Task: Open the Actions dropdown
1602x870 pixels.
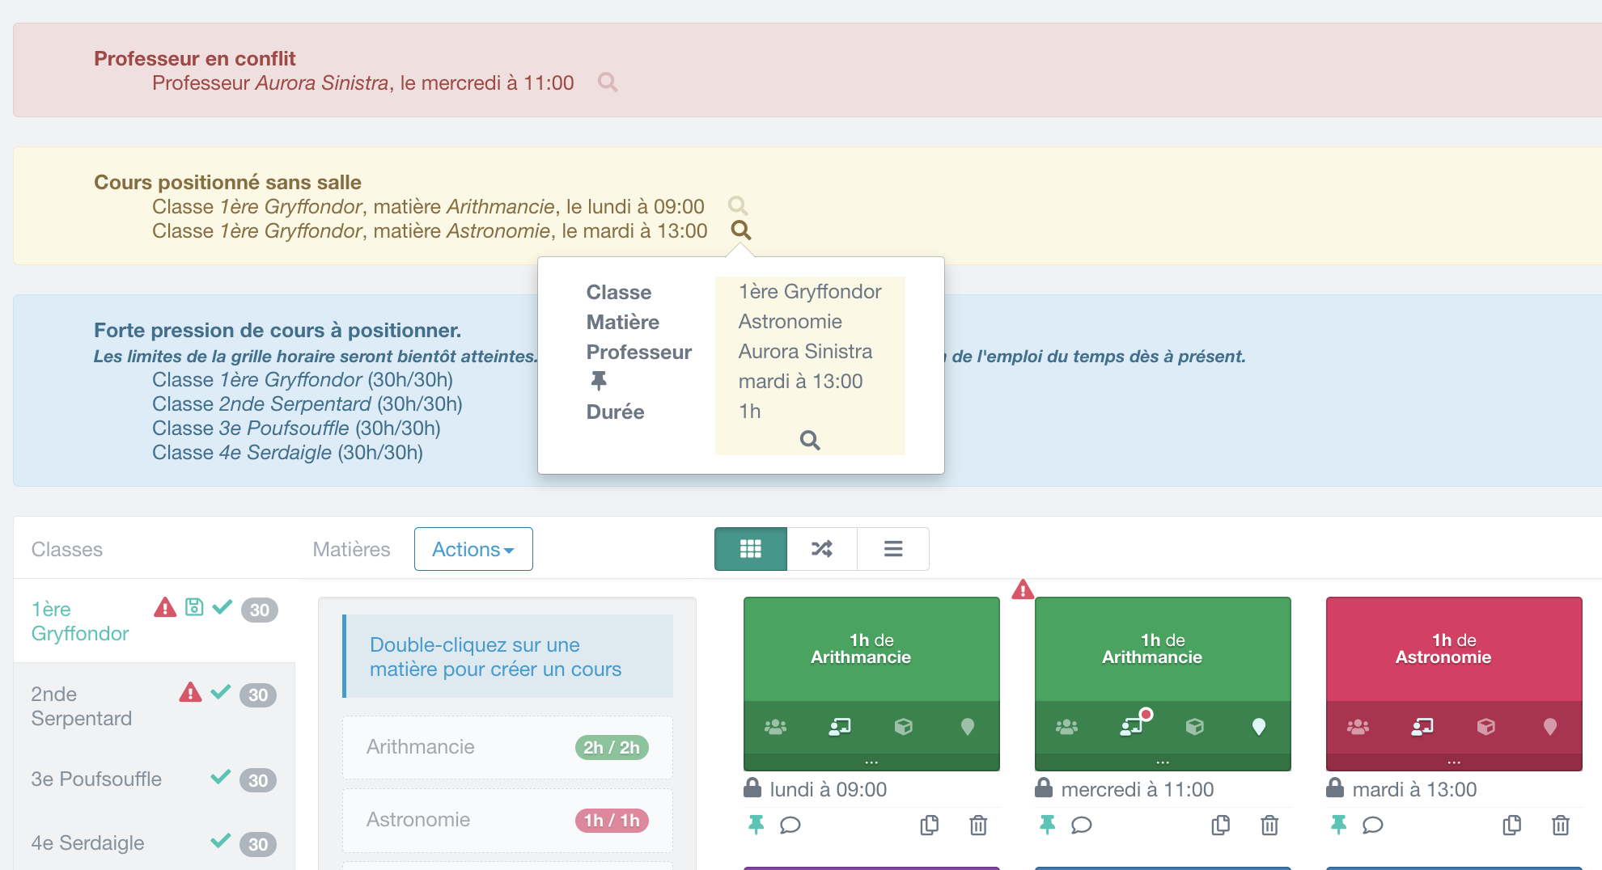Action: pyautogui.click(x=473, y=549)
